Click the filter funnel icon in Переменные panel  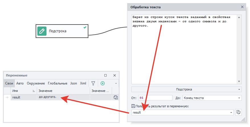93,83
